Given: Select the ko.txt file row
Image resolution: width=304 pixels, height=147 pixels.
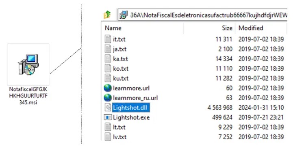Looking at the screenshot, I should point(194,69).
